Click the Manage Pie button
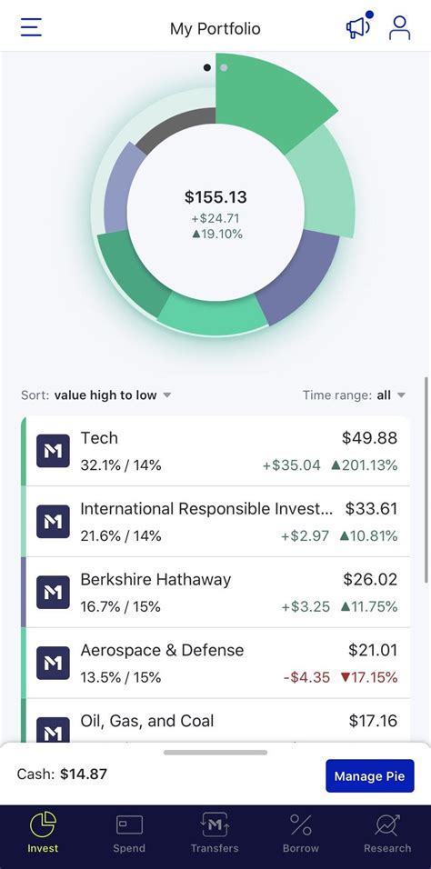Screen dimensions: 431x869 [370, 776]
